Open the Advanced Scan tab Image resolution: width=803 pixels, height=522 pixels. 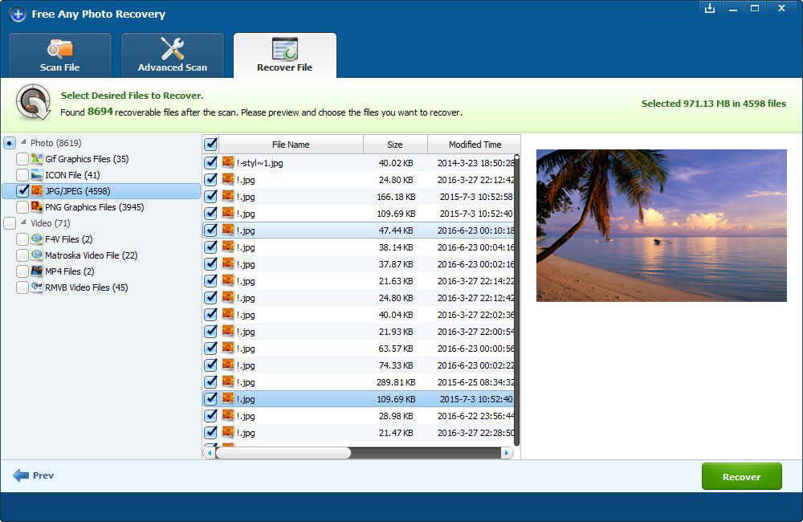click(x=173, y=55)
